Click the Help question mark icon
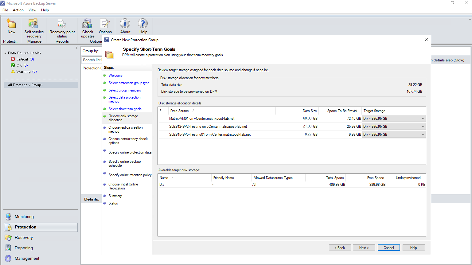The width and height of the screenshot is (472, 265). (x=143, y=24)
